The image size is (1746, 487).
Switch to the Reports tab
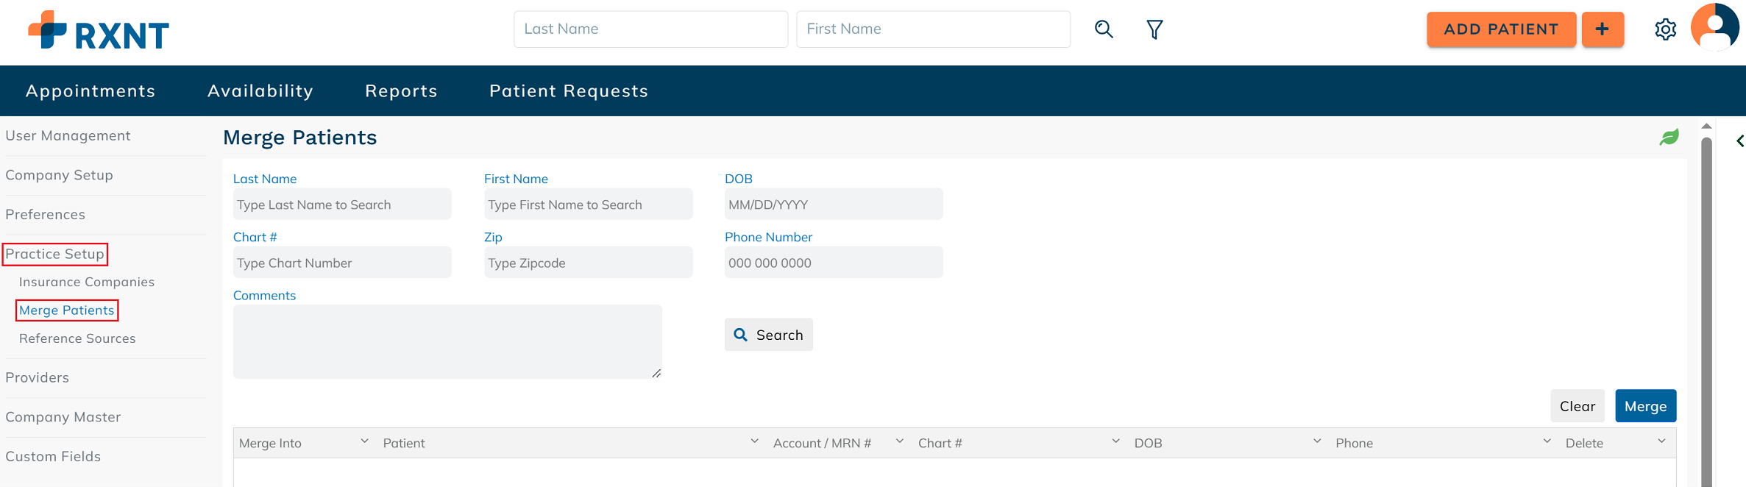click(x=401, y=91)
